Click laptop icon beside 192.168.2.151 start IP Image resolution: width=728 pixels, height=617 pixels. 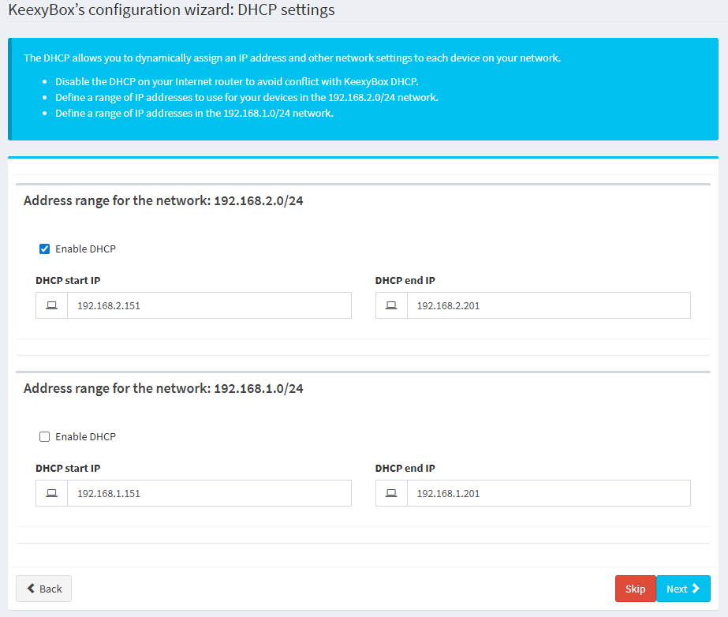51,305
